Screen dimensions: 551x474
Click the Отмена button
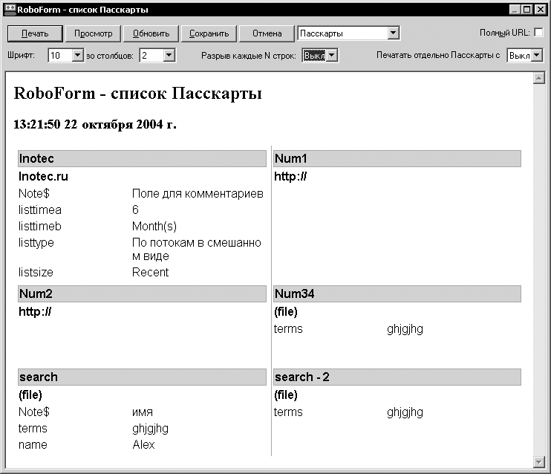pos(267,33)
